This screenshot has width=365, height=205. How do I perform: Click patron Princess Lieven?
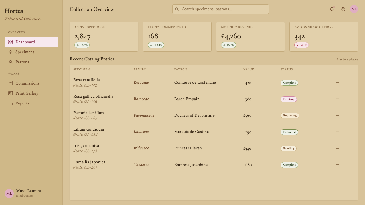(188, 148)
